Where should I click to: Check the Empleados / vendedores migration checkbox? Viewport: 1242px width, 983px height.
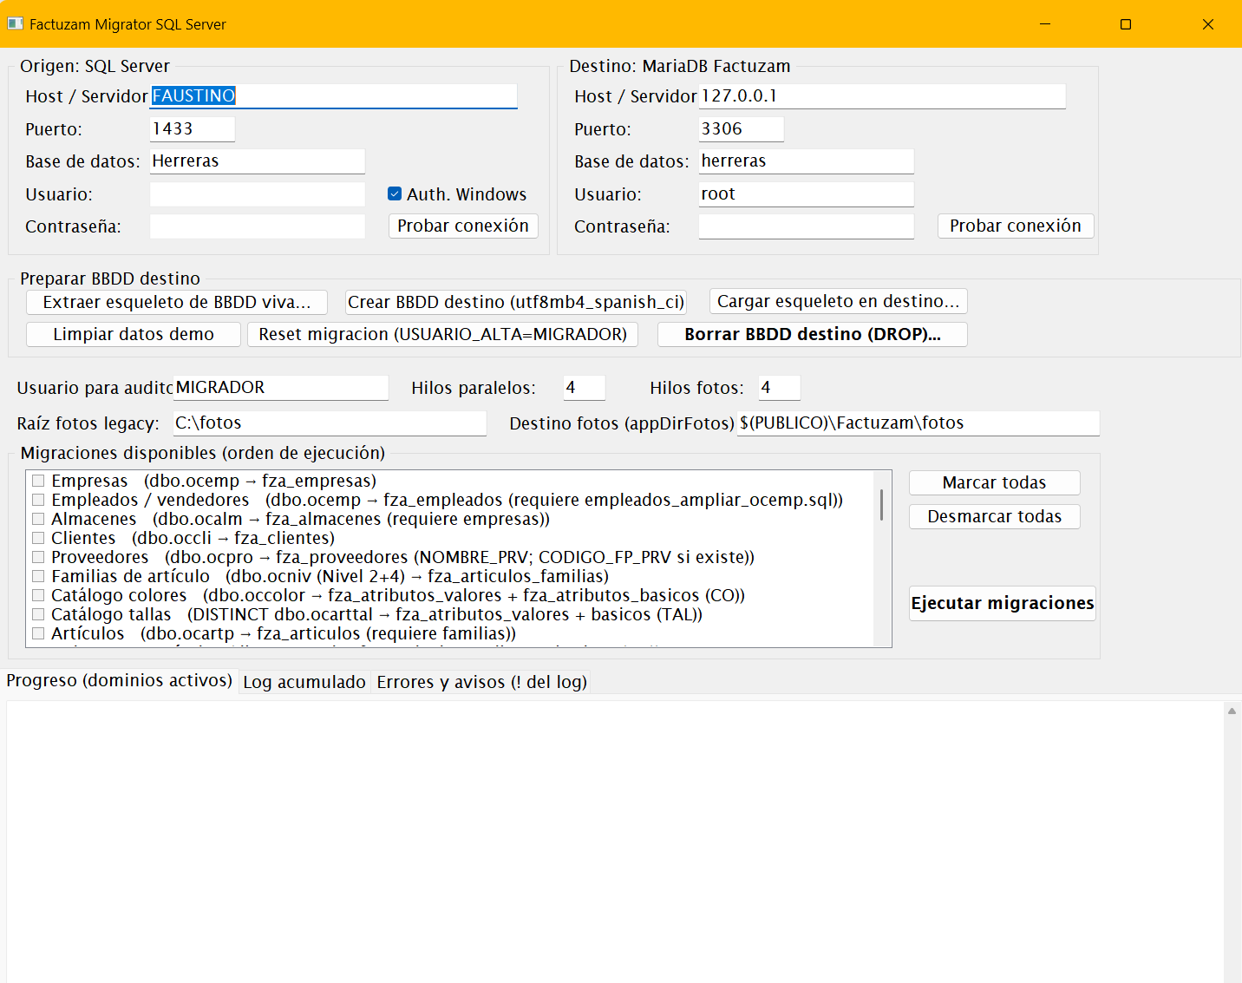pyautogui.click(x=38, y=500)
